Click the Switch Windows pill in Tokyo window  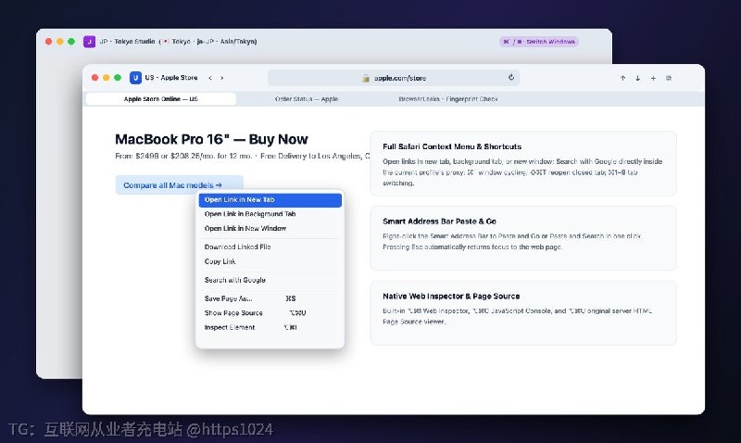pyautogui.click(x=539, y=42)
